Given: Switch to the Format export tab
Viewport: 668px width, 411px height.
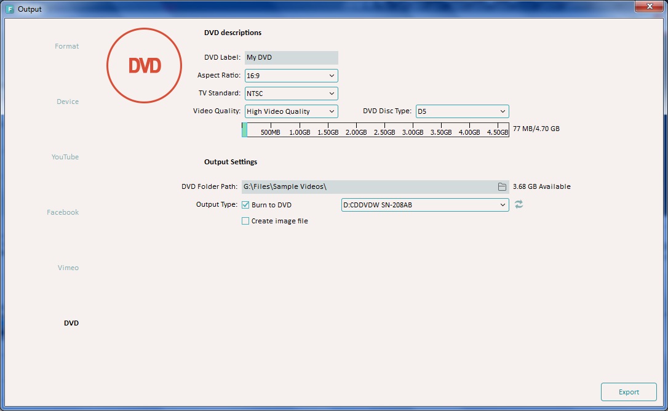Looking at the screenshot, I should 66,46.
